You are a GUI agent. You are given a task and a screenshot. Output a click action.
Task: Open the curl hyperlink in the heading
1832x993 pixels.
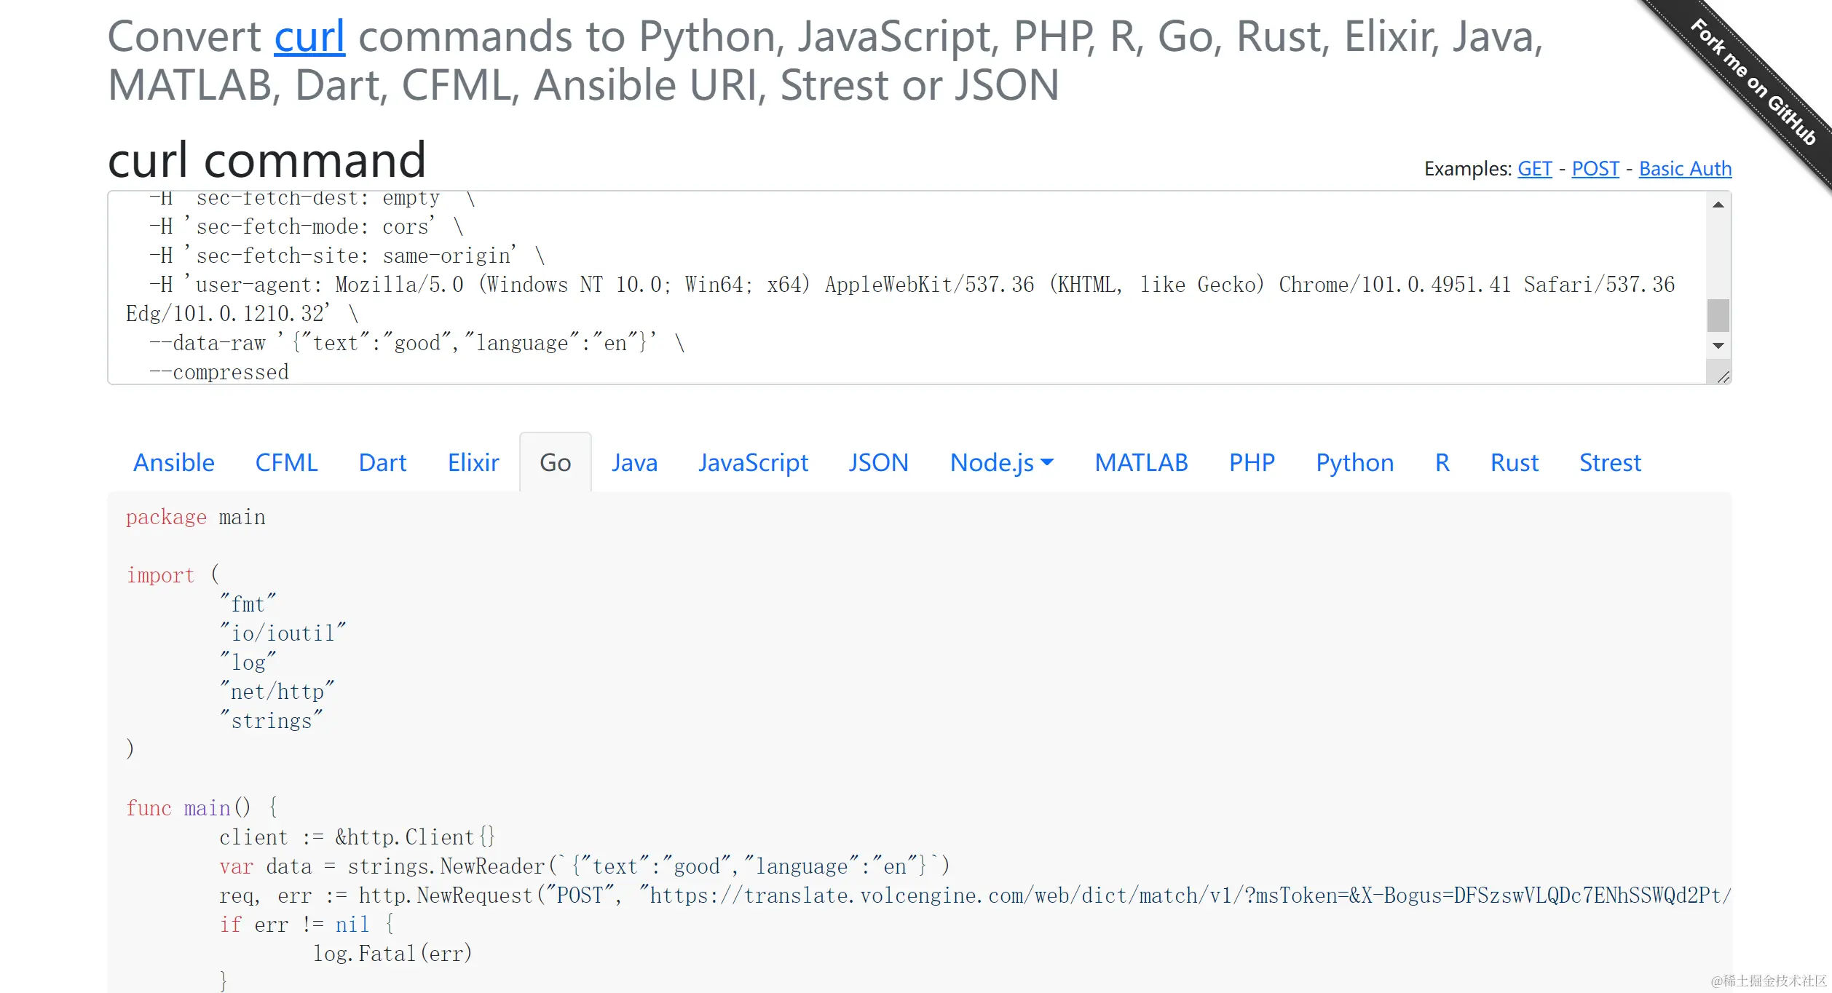click(x=309, y=36)
